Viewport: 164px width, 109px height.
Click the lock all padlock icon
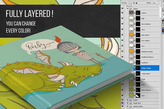coord(137,3)
